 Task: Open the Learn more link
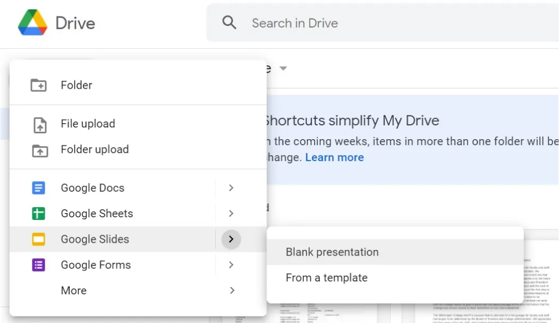[x=335, y=157]
